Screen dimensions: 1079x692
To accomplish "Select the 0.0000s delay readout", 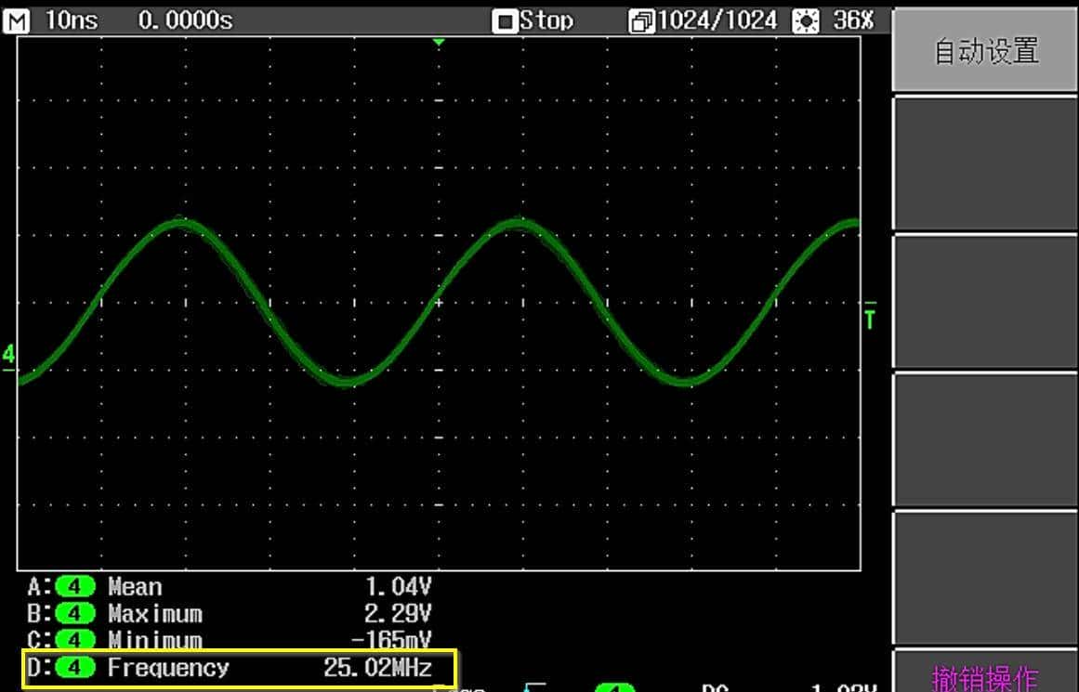I will [185, 20].
